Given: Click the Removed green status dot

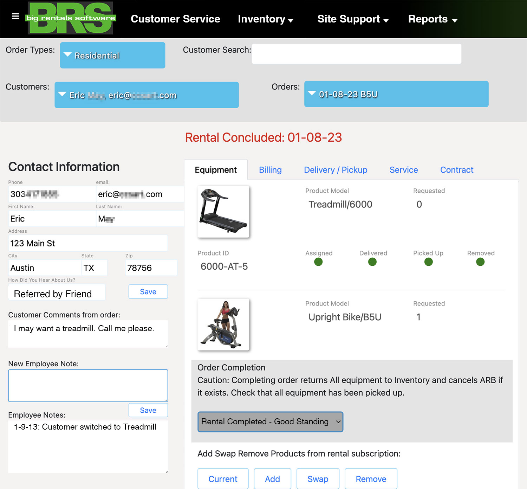Looking at the screenshot, I should click(x=480, y=262).
